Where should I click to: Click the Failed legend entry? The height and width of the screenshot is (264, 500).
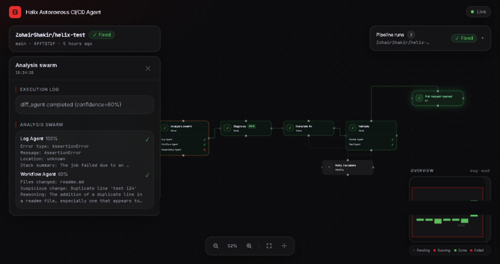476,250
